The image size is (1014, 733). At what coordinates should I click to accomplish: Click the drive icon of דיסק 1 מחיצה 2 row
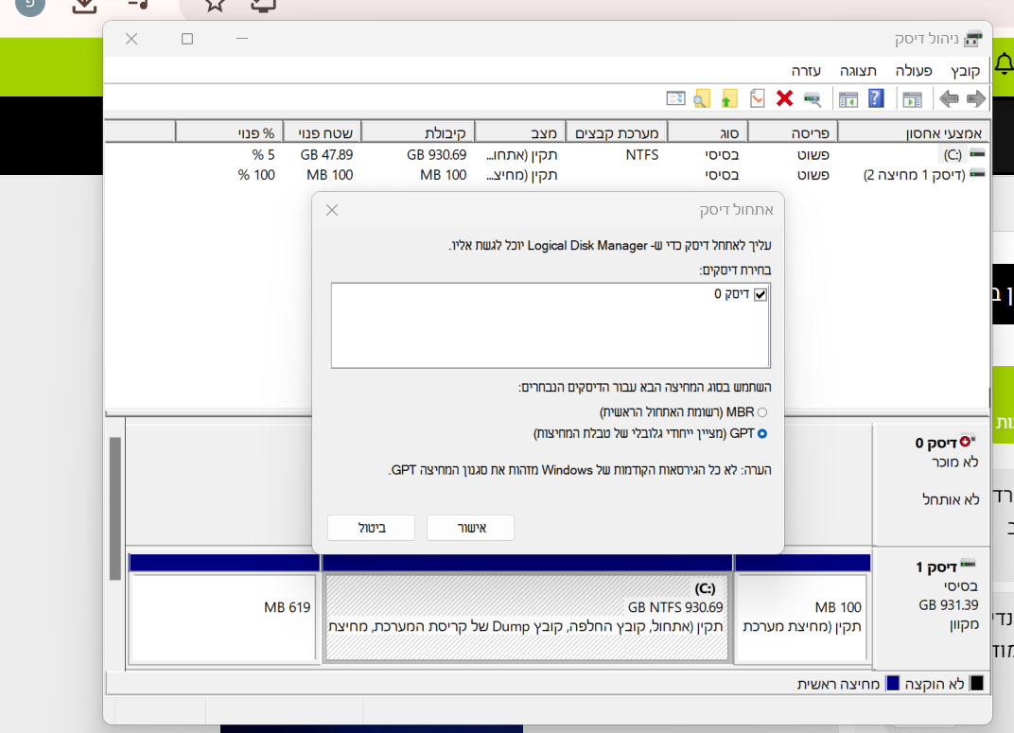tap(978, 174)
